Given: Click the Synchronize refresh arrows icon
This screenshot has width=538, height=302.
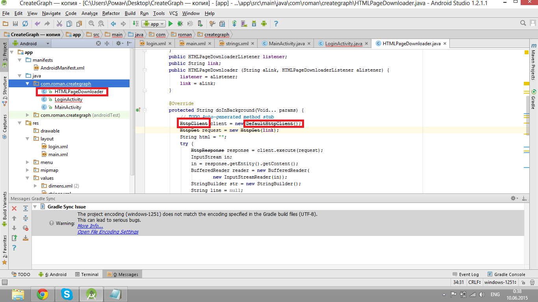Looking at the screenshot, I should (x=25, y=24).
